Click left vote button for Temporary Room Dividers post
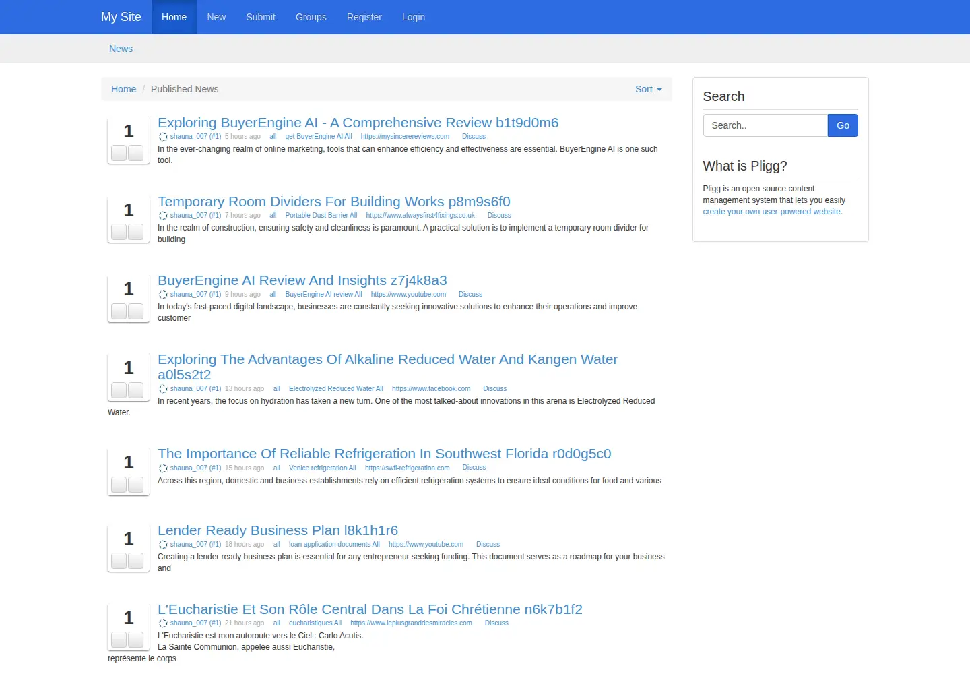This screenshot has width=970, height=674. pos(119,232)
